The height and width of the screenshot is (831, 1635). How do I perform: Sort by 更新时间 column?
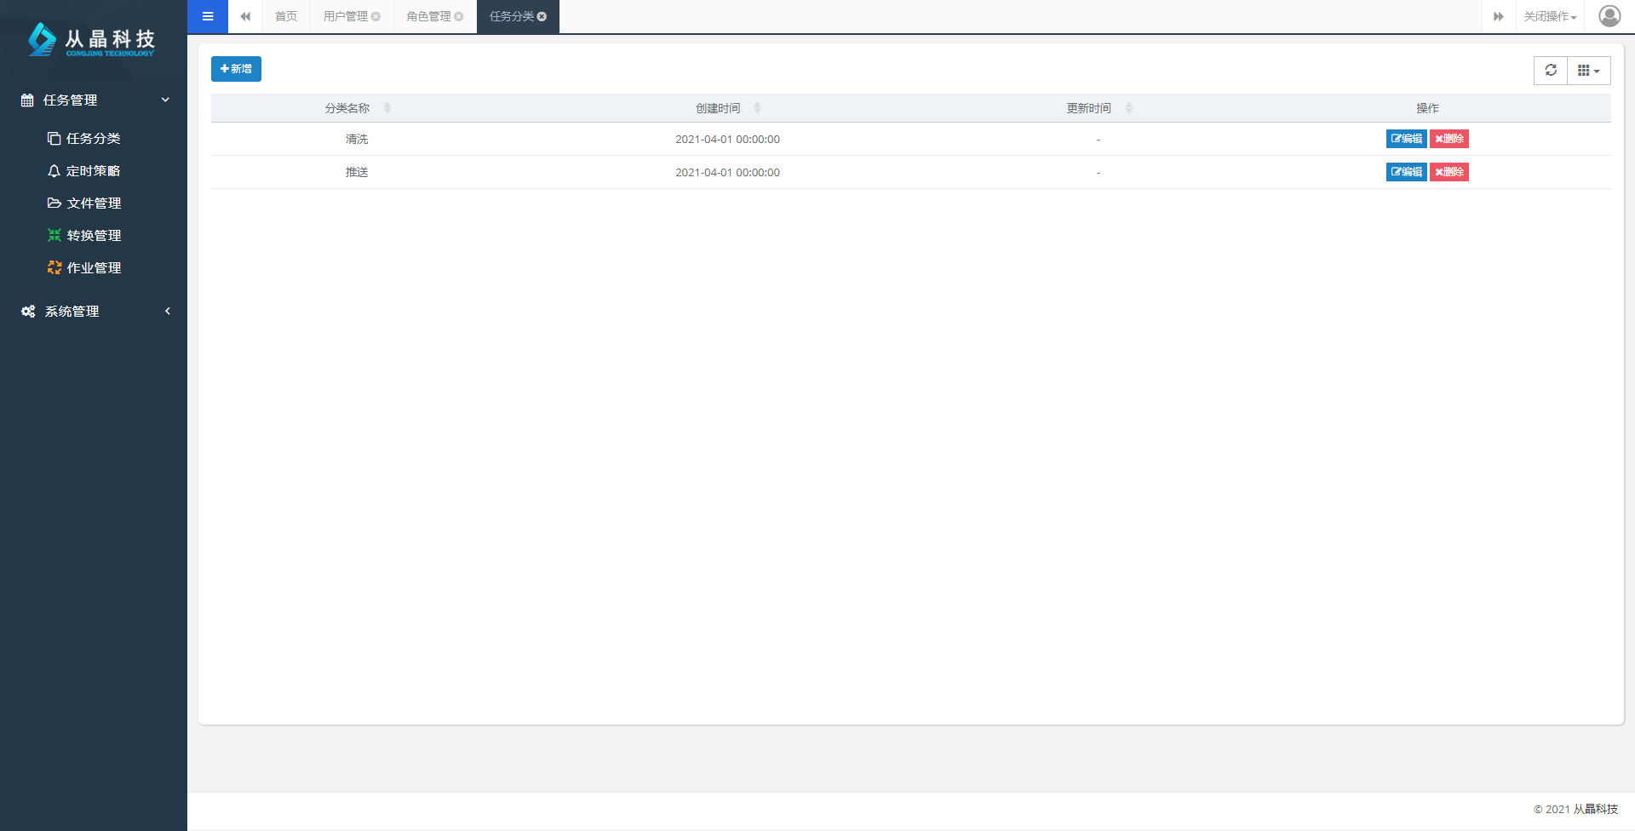pyautogui.click(x=1099, y=108)
